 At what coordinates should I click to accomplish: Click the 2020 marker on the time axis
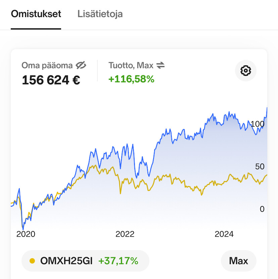coord(26,234)
